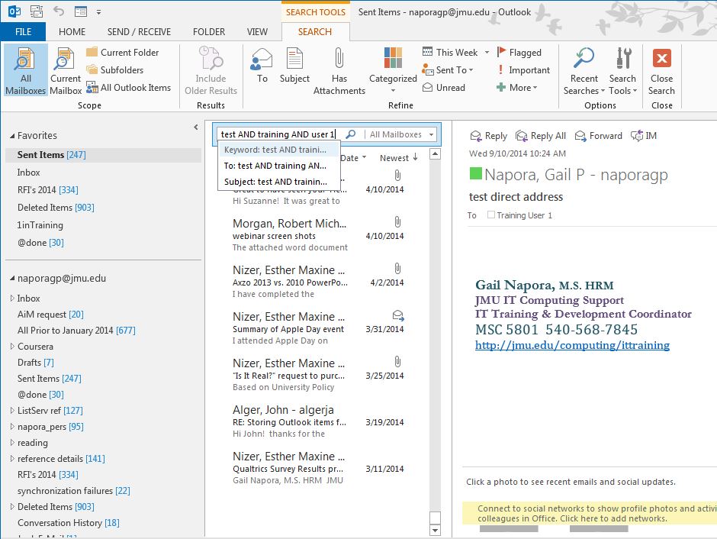Viewport: 717px width, 539px height.
Task: Choose Current Mailbox scope
Action: tap(66, 70)
